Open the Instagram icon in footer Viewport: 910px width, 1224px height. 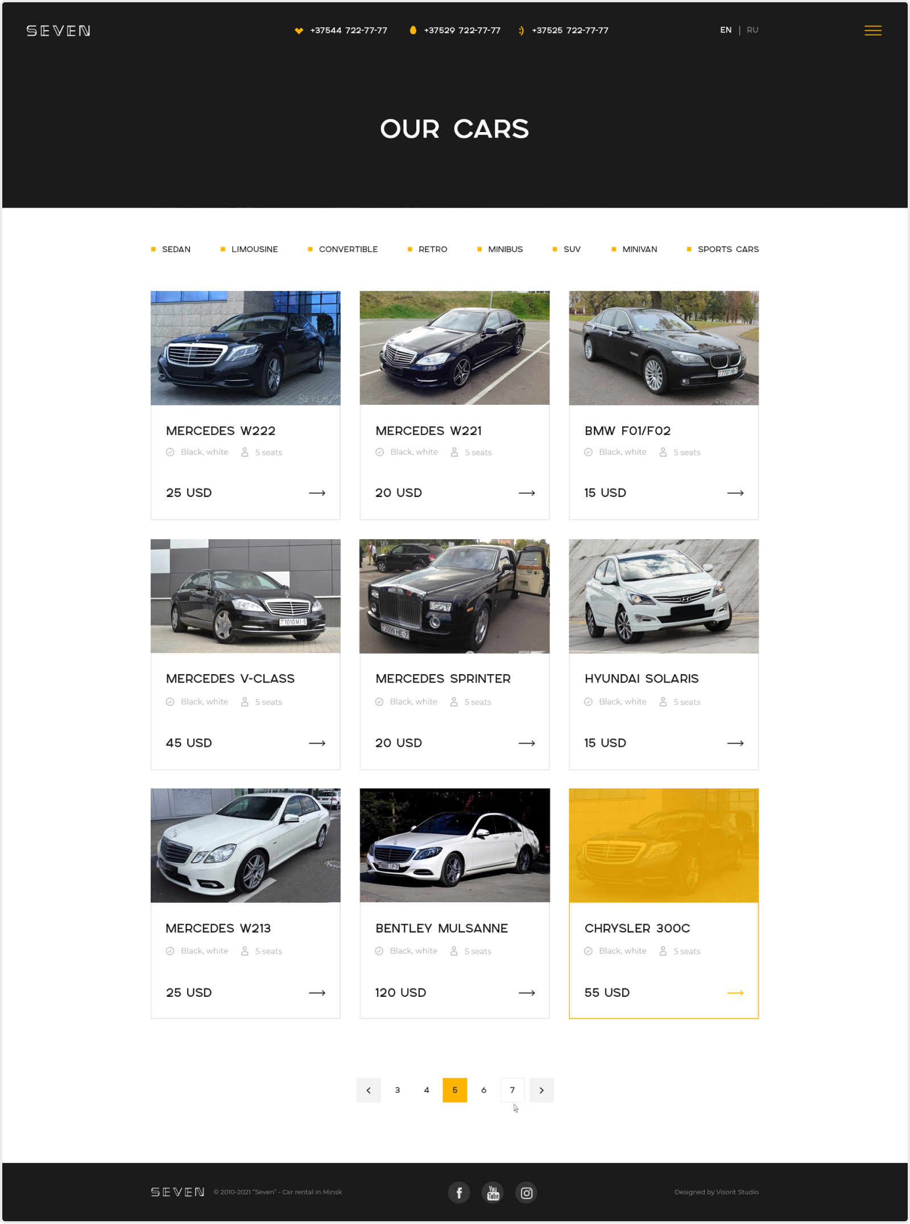click(x=527, y=1192)
